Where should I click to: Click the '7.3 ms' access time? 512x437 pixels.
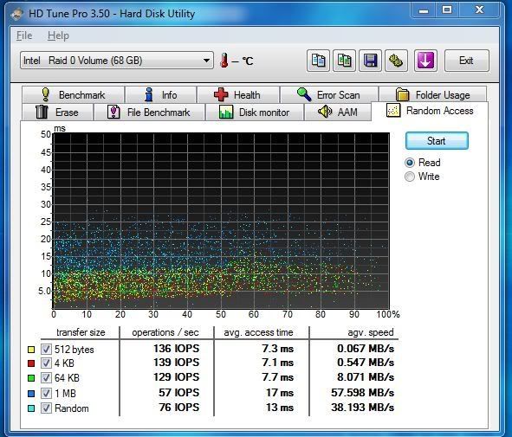coord(277,349)
